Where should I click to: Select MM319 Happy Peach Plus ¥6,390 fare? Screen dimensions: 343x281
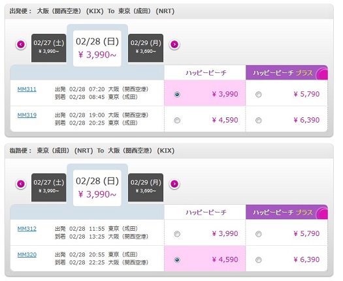pyautogui.click(x=259, y=121)
